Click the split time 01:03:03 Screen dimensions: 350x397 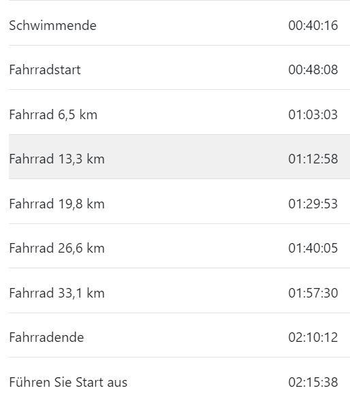[313, 114]
